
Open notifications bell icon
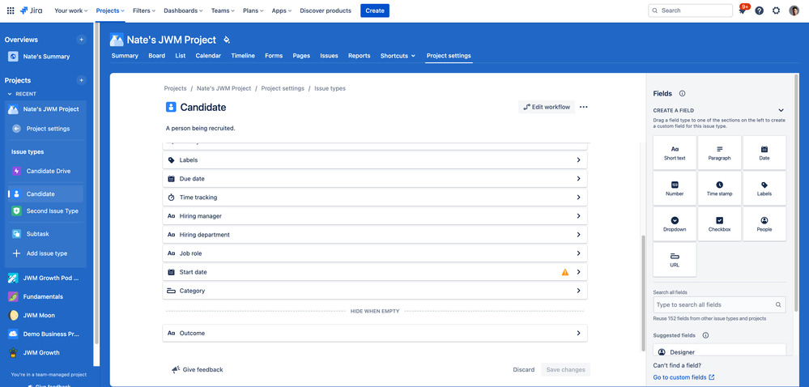point(742,11)
